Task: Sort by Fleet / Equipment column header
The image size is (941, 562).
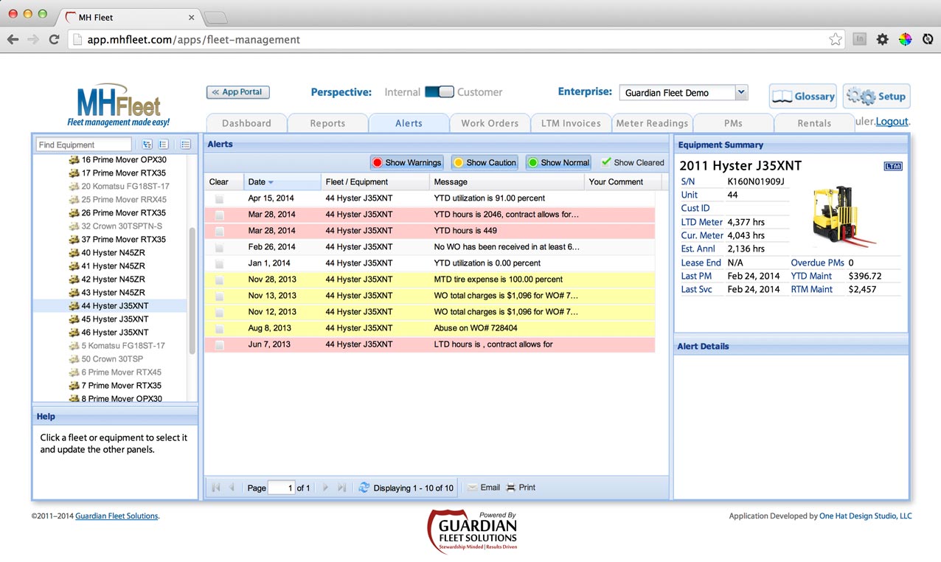Action: [375, 181]
